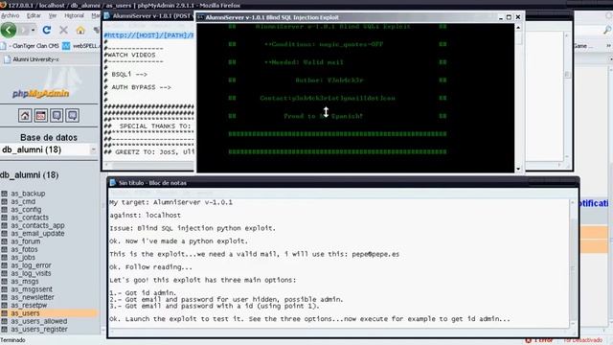Maximize the Blind SQL Injection Exploit window
Screen dimensions: 613x345
(509, 17)
